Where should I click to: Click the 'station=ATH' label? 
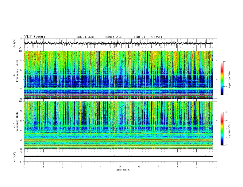[114, 37]
